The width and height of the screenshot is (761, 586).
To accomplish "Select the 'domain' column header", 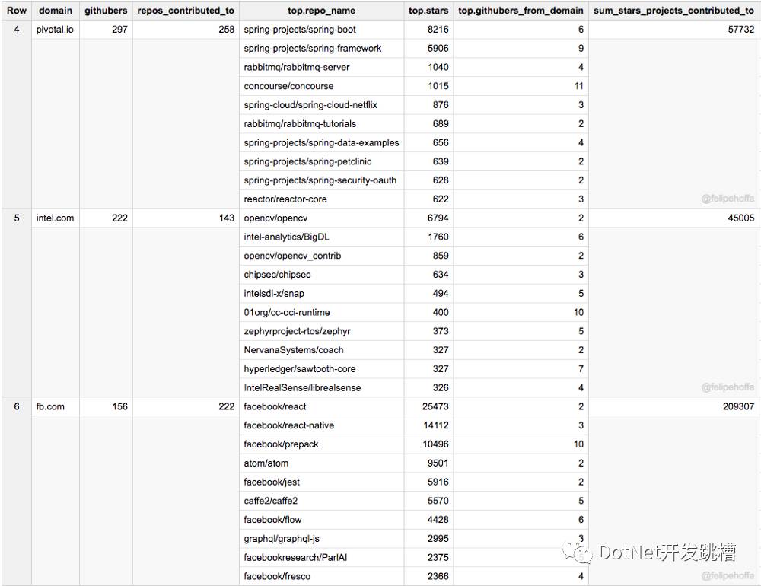I will click(x=56, y=11).
